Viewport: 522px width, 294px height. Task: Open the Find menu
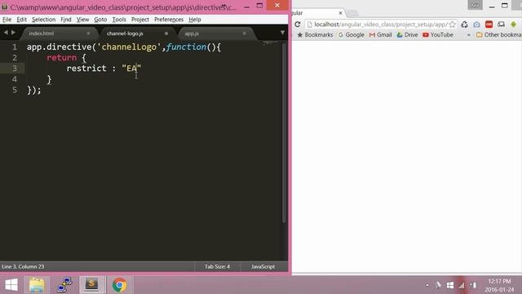tap(66, 20)
